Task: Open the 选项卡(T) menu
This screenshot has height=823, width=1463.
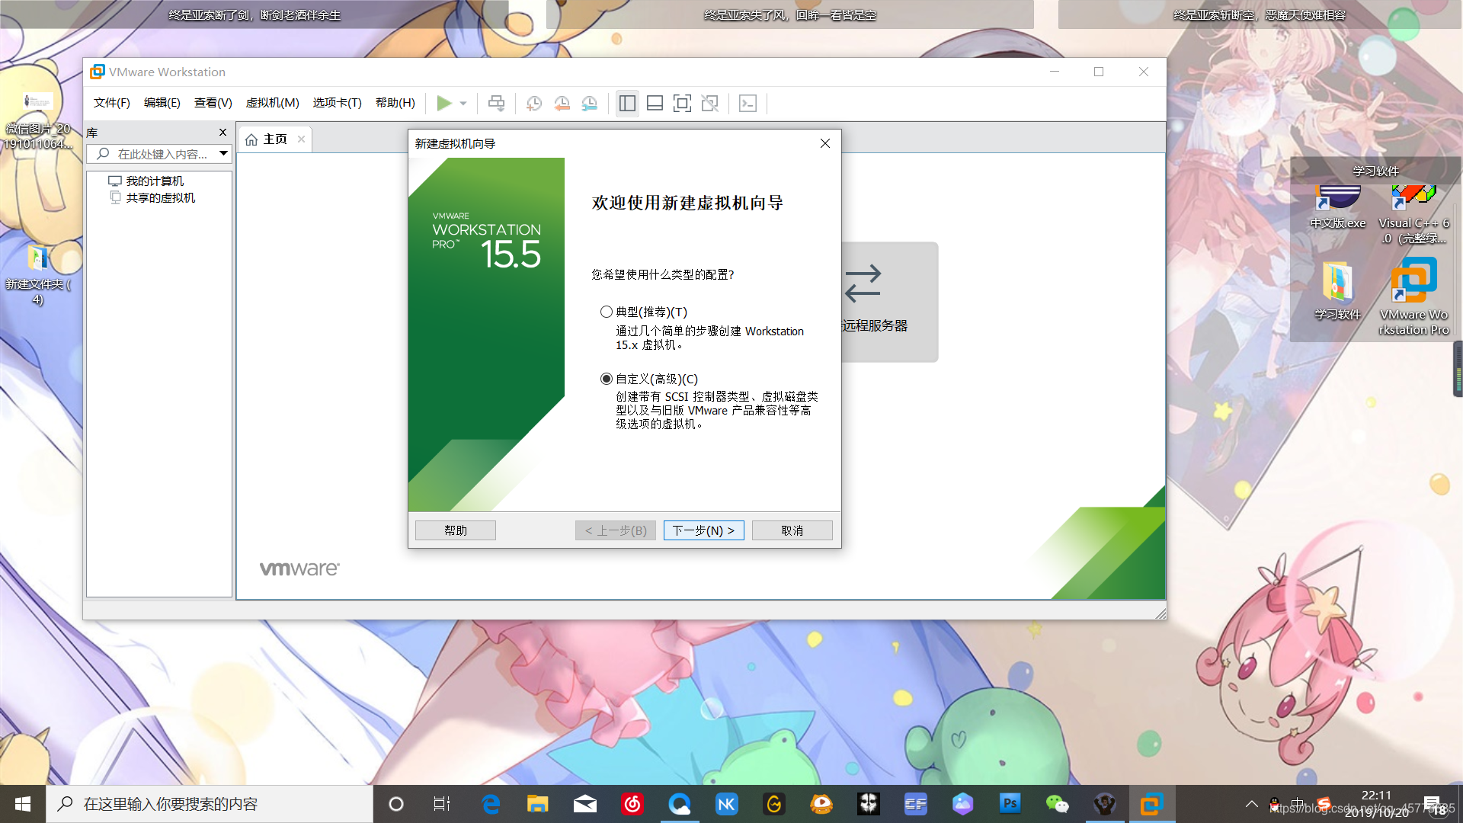Action: click(x=337, y=103)
